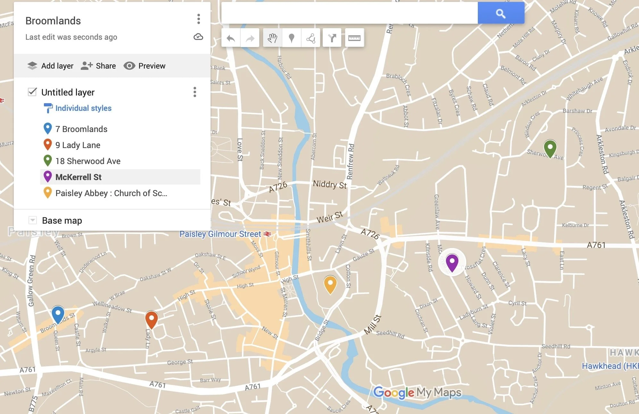Screen dimensions: 639x414
Task: Click in the map search field
Action: 349,13
